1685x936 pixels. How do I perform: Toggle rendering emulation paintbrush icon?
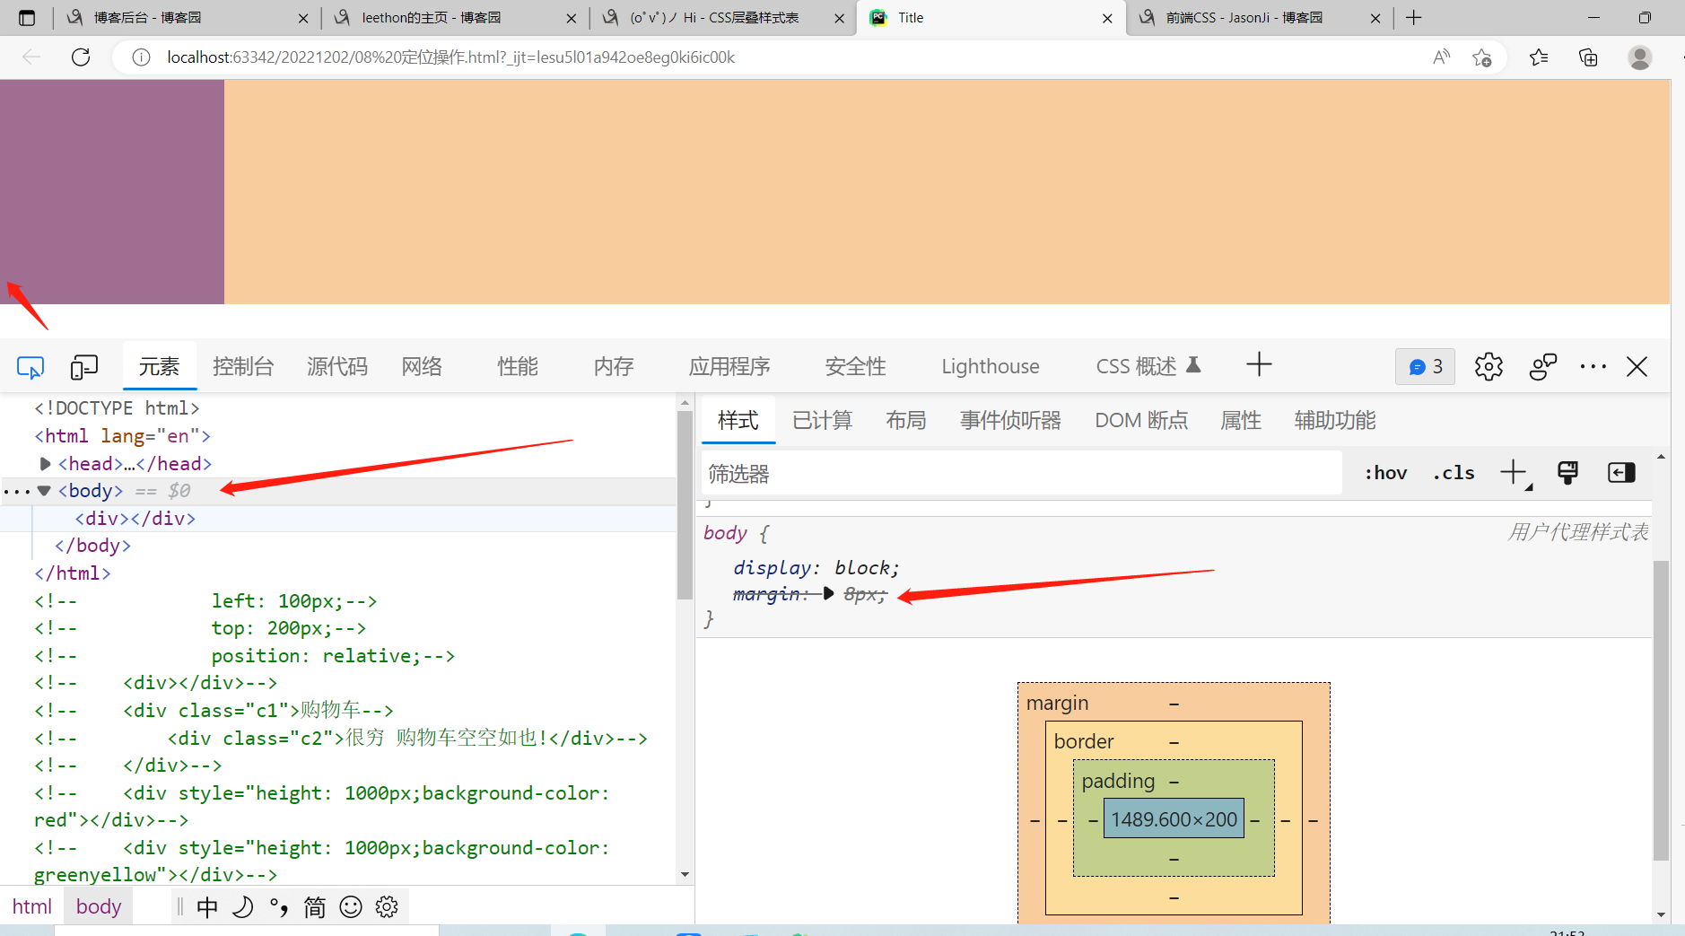1567,473
